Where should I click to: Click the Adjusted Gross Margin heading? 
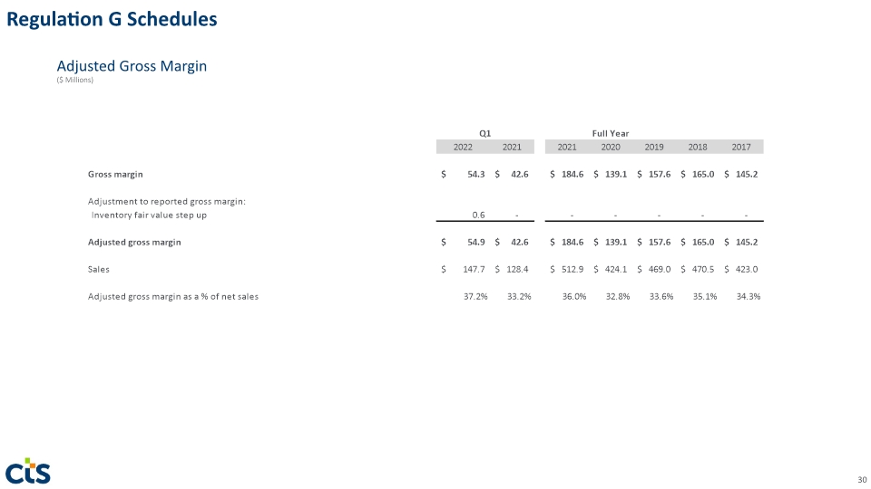coord(132,66)
